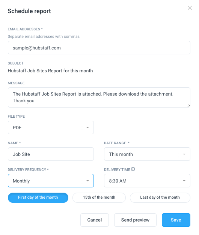199x235 pixels.
Task: Click the Job Site name field
Action: [x=51, y=154]
